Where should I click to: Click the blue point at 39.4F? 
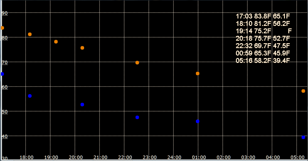[x=303, y=137]
